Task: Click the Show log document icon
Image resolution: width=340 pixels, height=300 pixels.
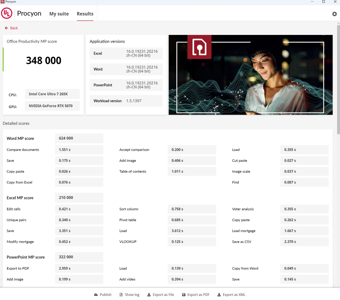Action: point(121,295)
